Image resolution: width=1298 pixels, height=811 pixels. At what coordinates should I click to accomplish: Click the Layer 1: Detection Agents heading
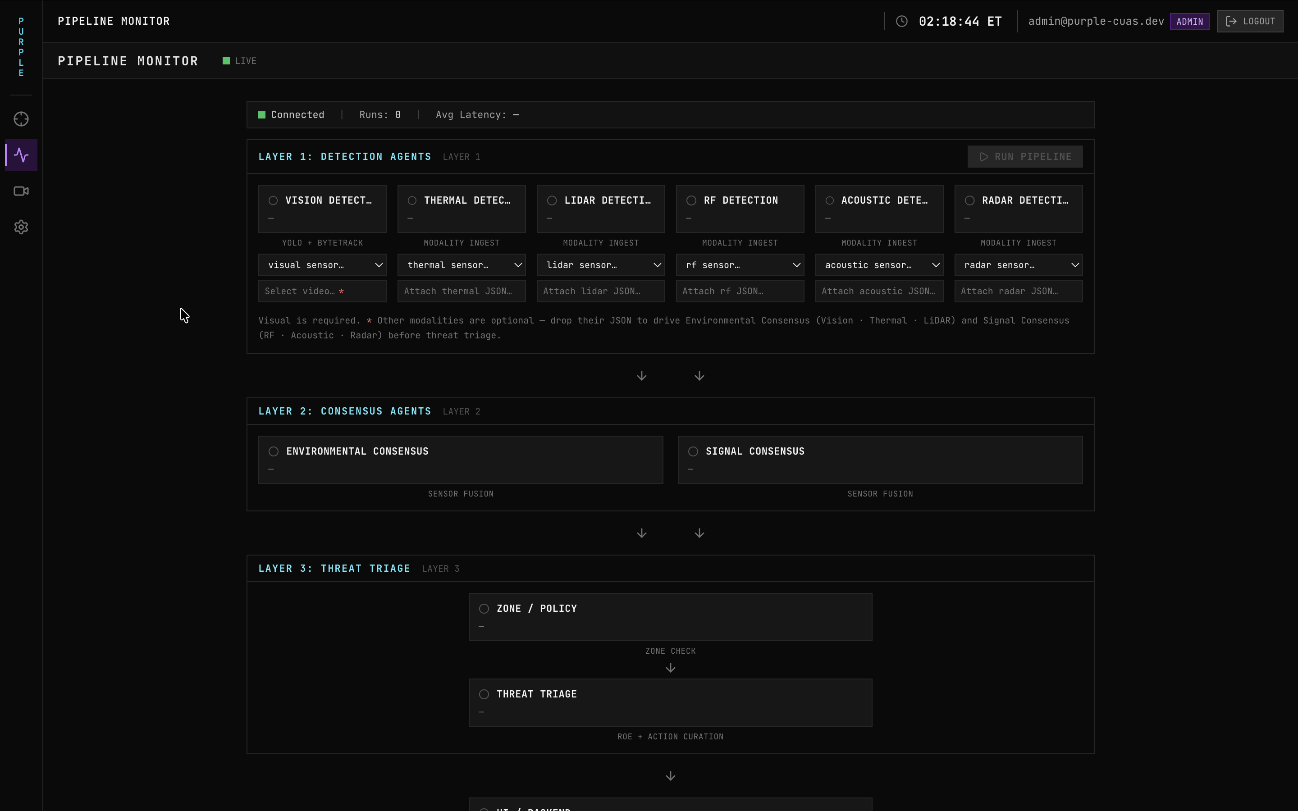345,157
